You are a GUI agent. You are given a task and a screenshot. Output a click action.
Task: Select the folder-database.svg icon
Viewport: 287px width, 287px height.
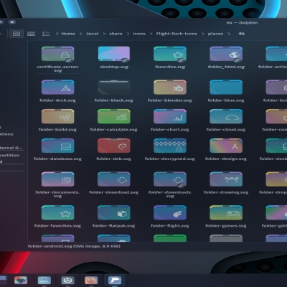57,146
